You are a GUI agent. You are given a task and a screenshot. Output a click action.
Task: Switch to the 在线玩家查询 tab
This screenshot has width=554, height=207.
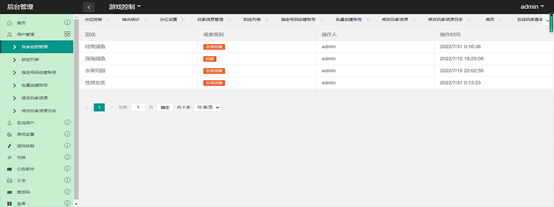530,20
